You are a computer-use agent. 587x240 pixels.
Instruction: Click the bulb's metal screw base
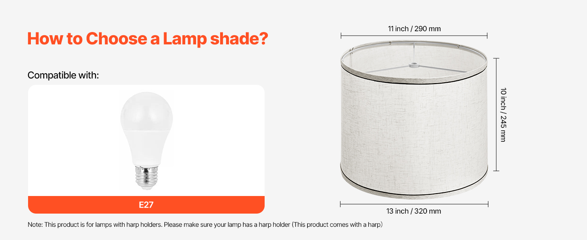(146, 178)
